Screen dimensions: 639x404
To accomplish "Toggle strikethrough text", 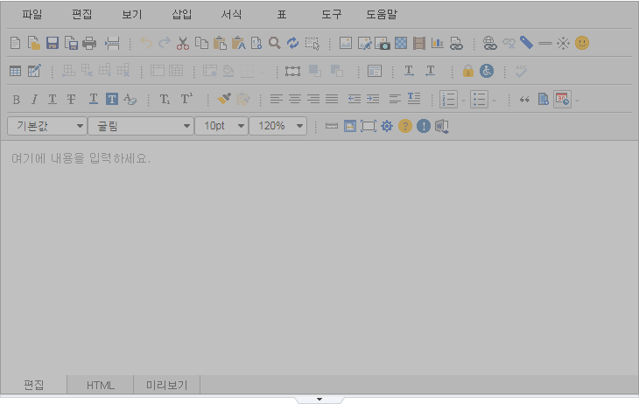I will [x=71, y=99].
